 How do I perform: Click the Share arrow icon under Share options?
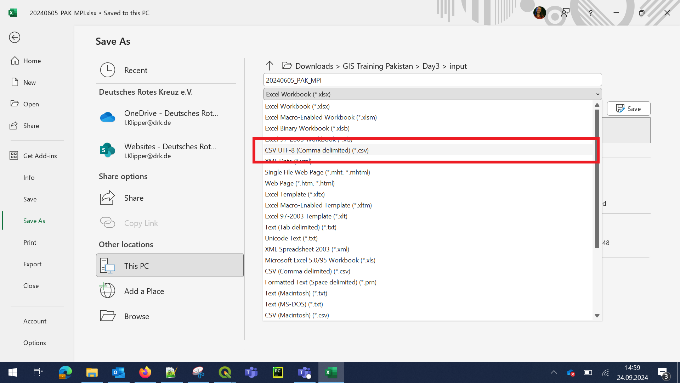click(x=108, y=198)
